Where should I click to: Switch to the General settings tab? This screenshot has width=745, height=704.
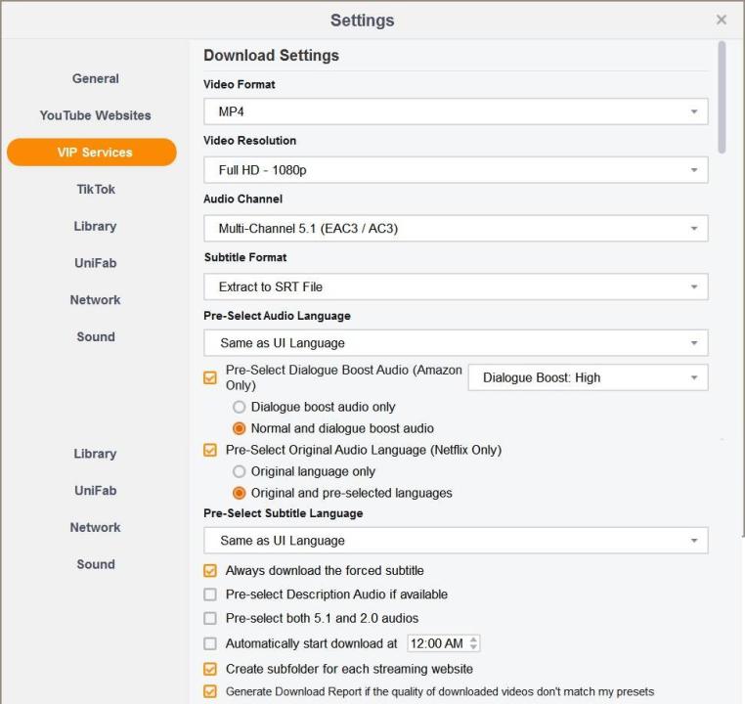click(x=95, y=78)
